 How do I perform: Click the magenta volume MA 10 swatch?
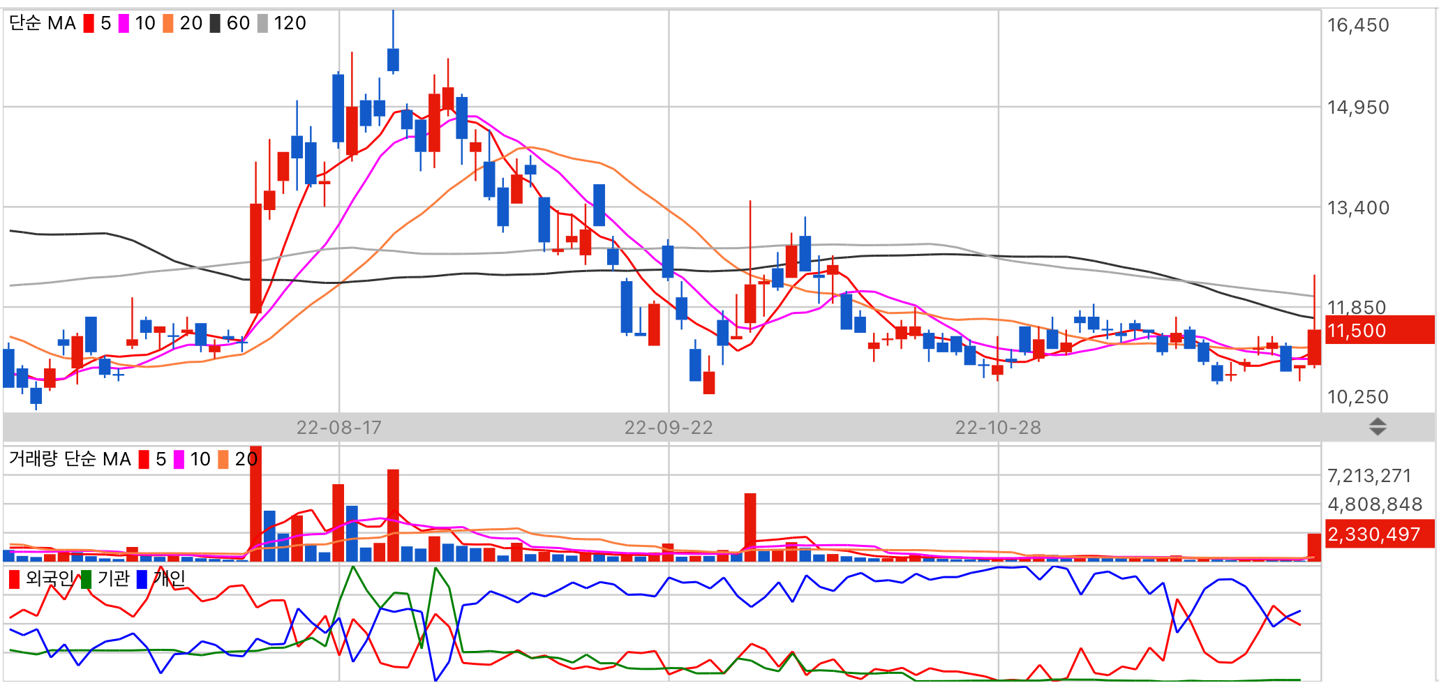(179, 459)
